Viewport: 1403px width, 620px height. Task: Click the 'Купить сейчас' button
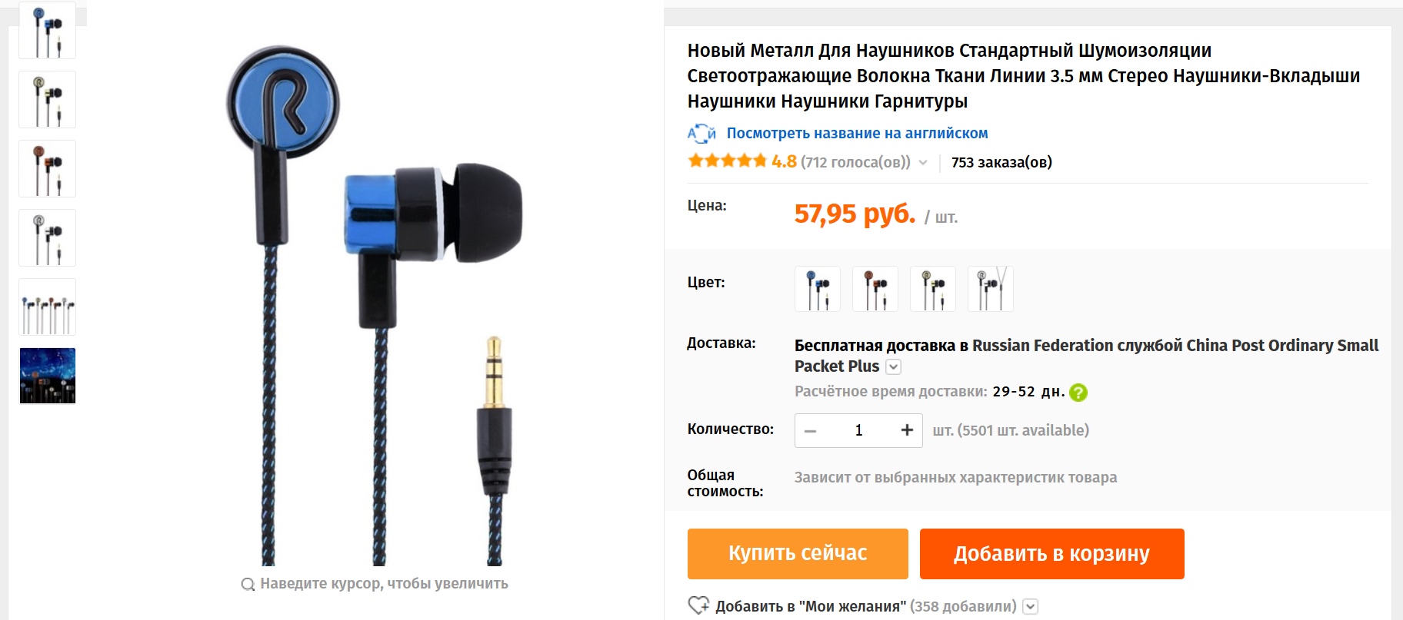(798, 554)
